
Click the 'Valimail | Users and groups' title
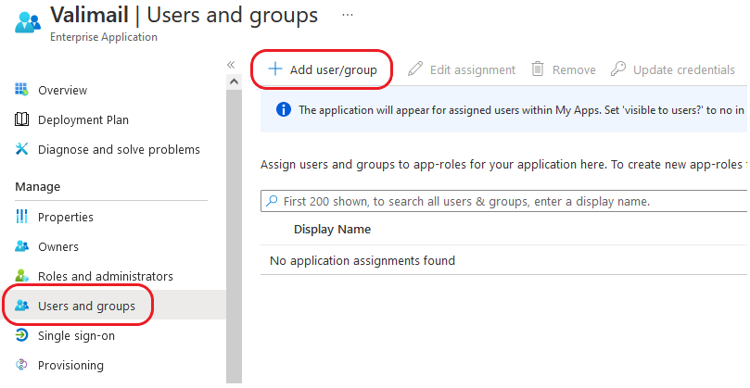click(x=184, y=15)
